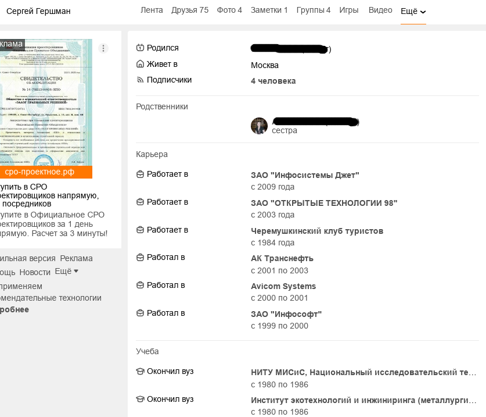Click the graduation cap icon near НИТУ МИСиС
486x417 pixels.
click(x=140, y=371)
